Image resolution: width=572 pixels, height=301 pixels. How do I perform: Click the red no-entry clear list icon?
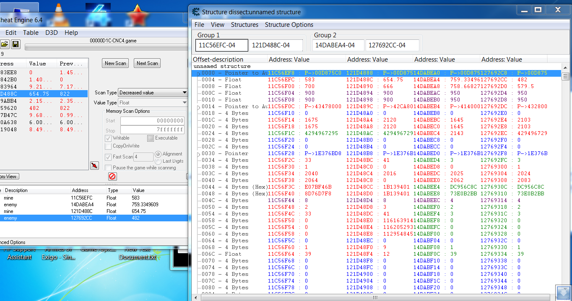[x=112, y=176]
